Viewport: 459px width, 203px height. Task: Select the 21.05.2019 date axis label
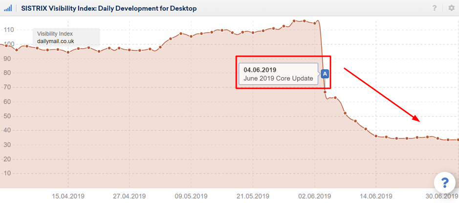click(251, 196)
